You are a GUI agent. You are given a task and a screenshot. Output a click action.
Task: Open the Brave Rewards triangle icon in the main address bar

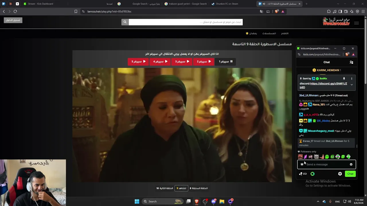pyautogui.click(x=283, y=11)
